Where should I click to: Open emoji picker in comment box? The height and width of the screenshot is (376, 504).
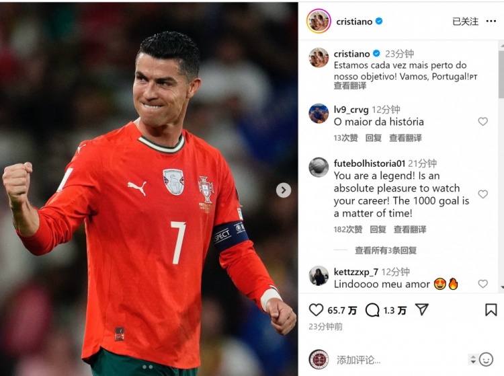click(486, 359)
